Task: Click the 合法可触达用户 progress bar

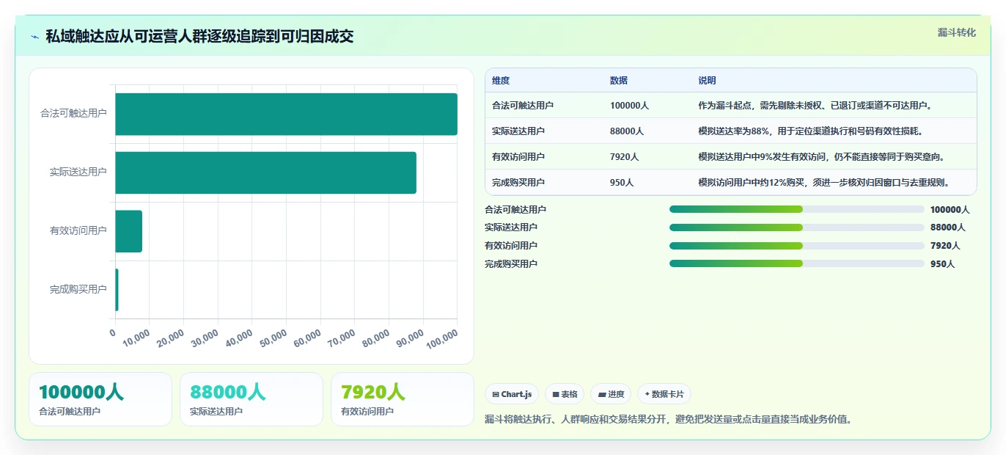Action: [x=796, y=209]
